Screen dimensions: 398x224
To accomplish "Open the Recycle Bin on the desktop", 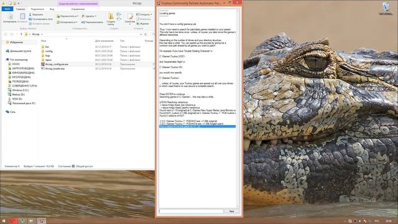I will 386,9.
